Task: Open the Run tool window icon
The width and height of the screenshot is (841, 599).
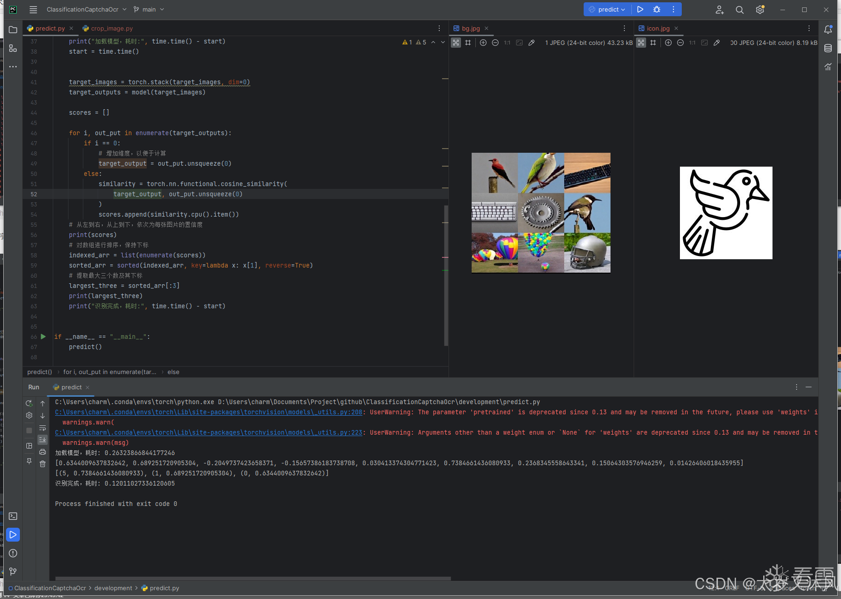Action: click(x=13, y=535)
